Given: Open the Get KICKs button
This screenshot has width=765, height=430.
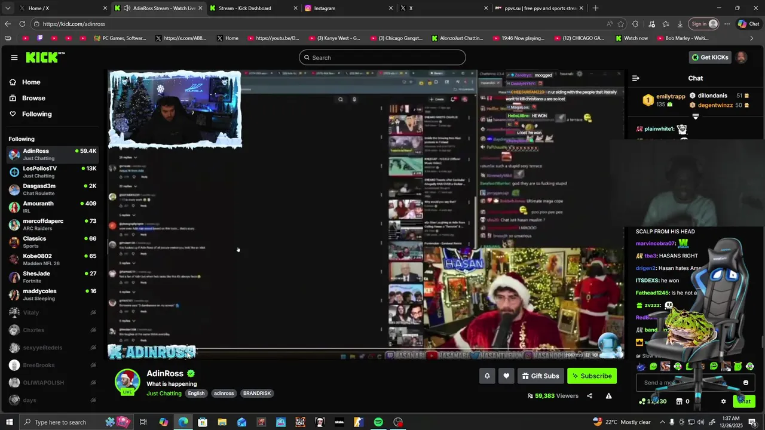Looking at the screenshot, I should pos(710,57).
